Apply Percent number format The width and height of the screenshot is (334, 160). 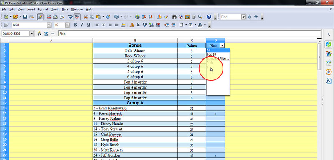[138, 25]
